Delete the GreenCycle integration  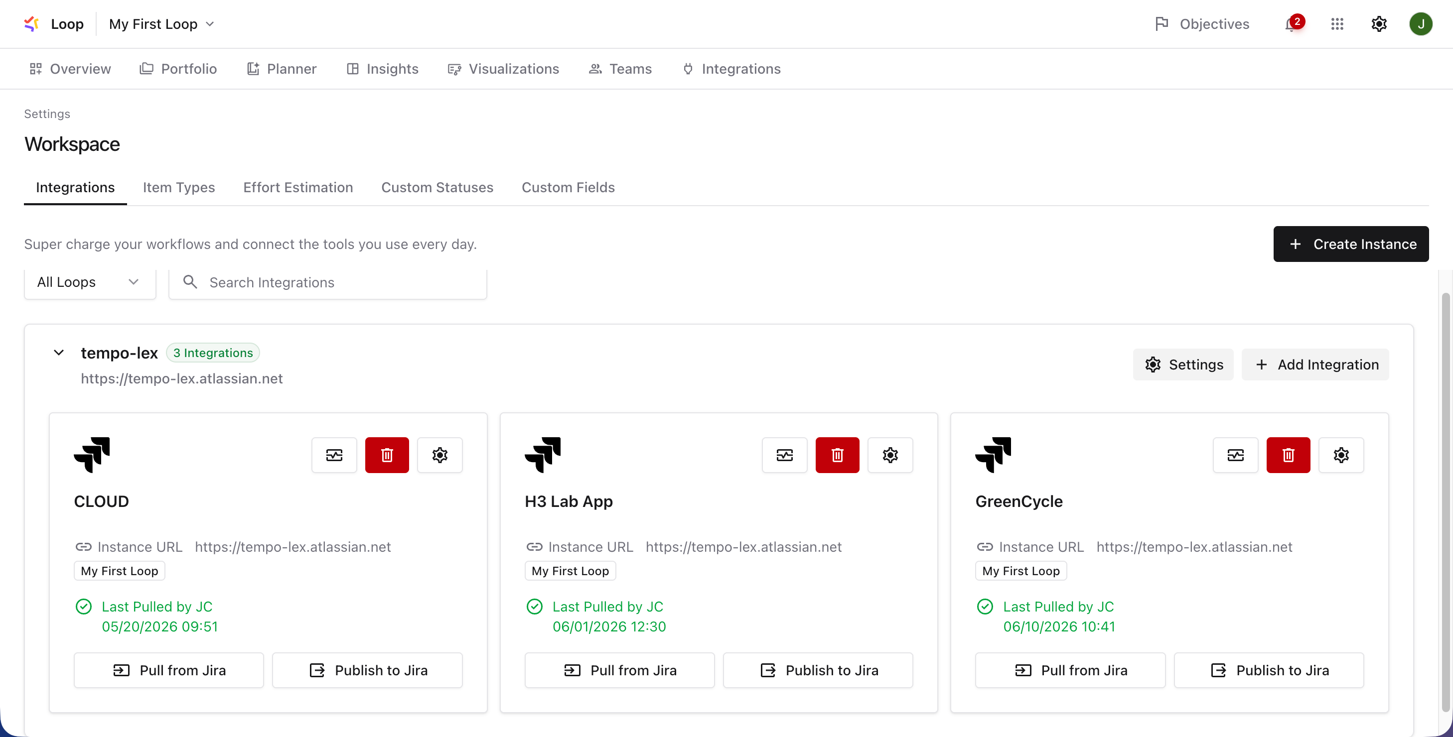coord(1288,455)
